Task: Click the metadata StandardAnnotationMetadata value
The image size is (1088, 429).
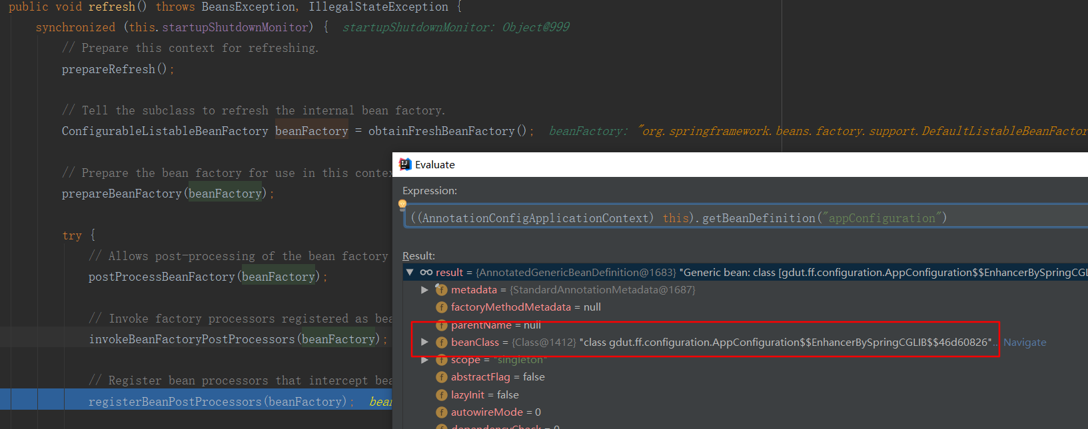Action: pos(602,289)
